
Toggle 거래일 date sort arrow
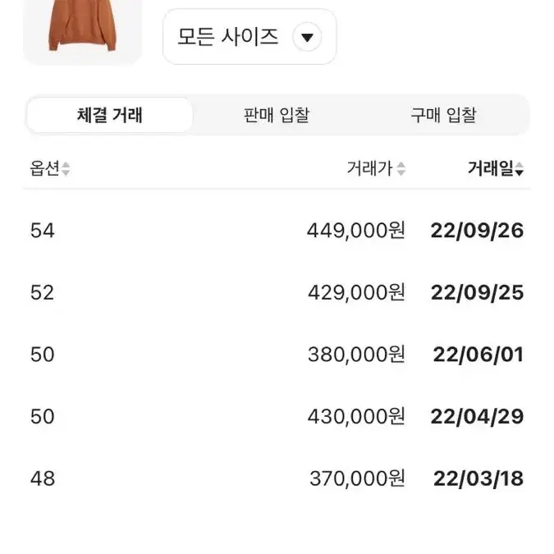coord(519,168)
